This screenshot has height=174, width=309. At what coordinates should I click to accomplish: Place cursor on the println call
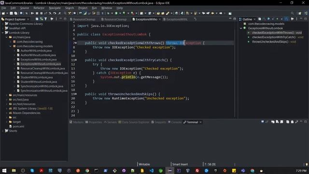click(128, 77)
